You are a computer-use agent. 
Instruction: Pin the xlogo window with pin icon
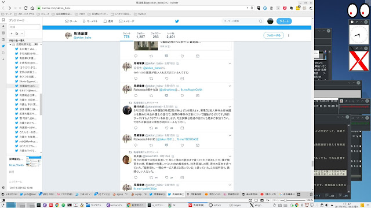(x=357, y=49)
